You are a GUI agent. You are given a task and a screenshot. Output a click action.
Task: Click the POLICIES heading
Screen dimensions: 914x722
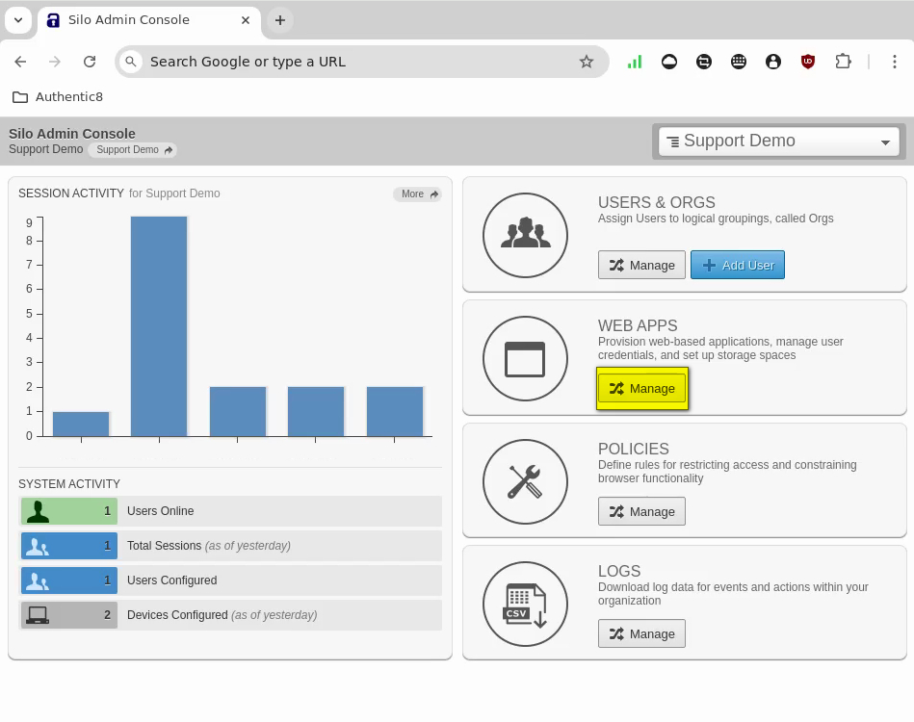pyautogui.click(x=634, y=449)
